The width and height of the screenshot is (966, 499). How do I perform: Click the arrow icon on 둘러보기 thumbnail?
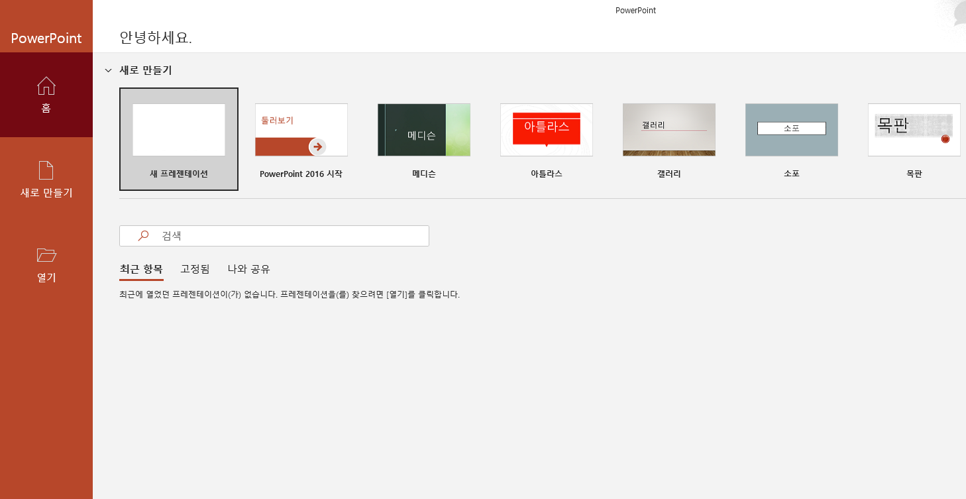(317, 146)
